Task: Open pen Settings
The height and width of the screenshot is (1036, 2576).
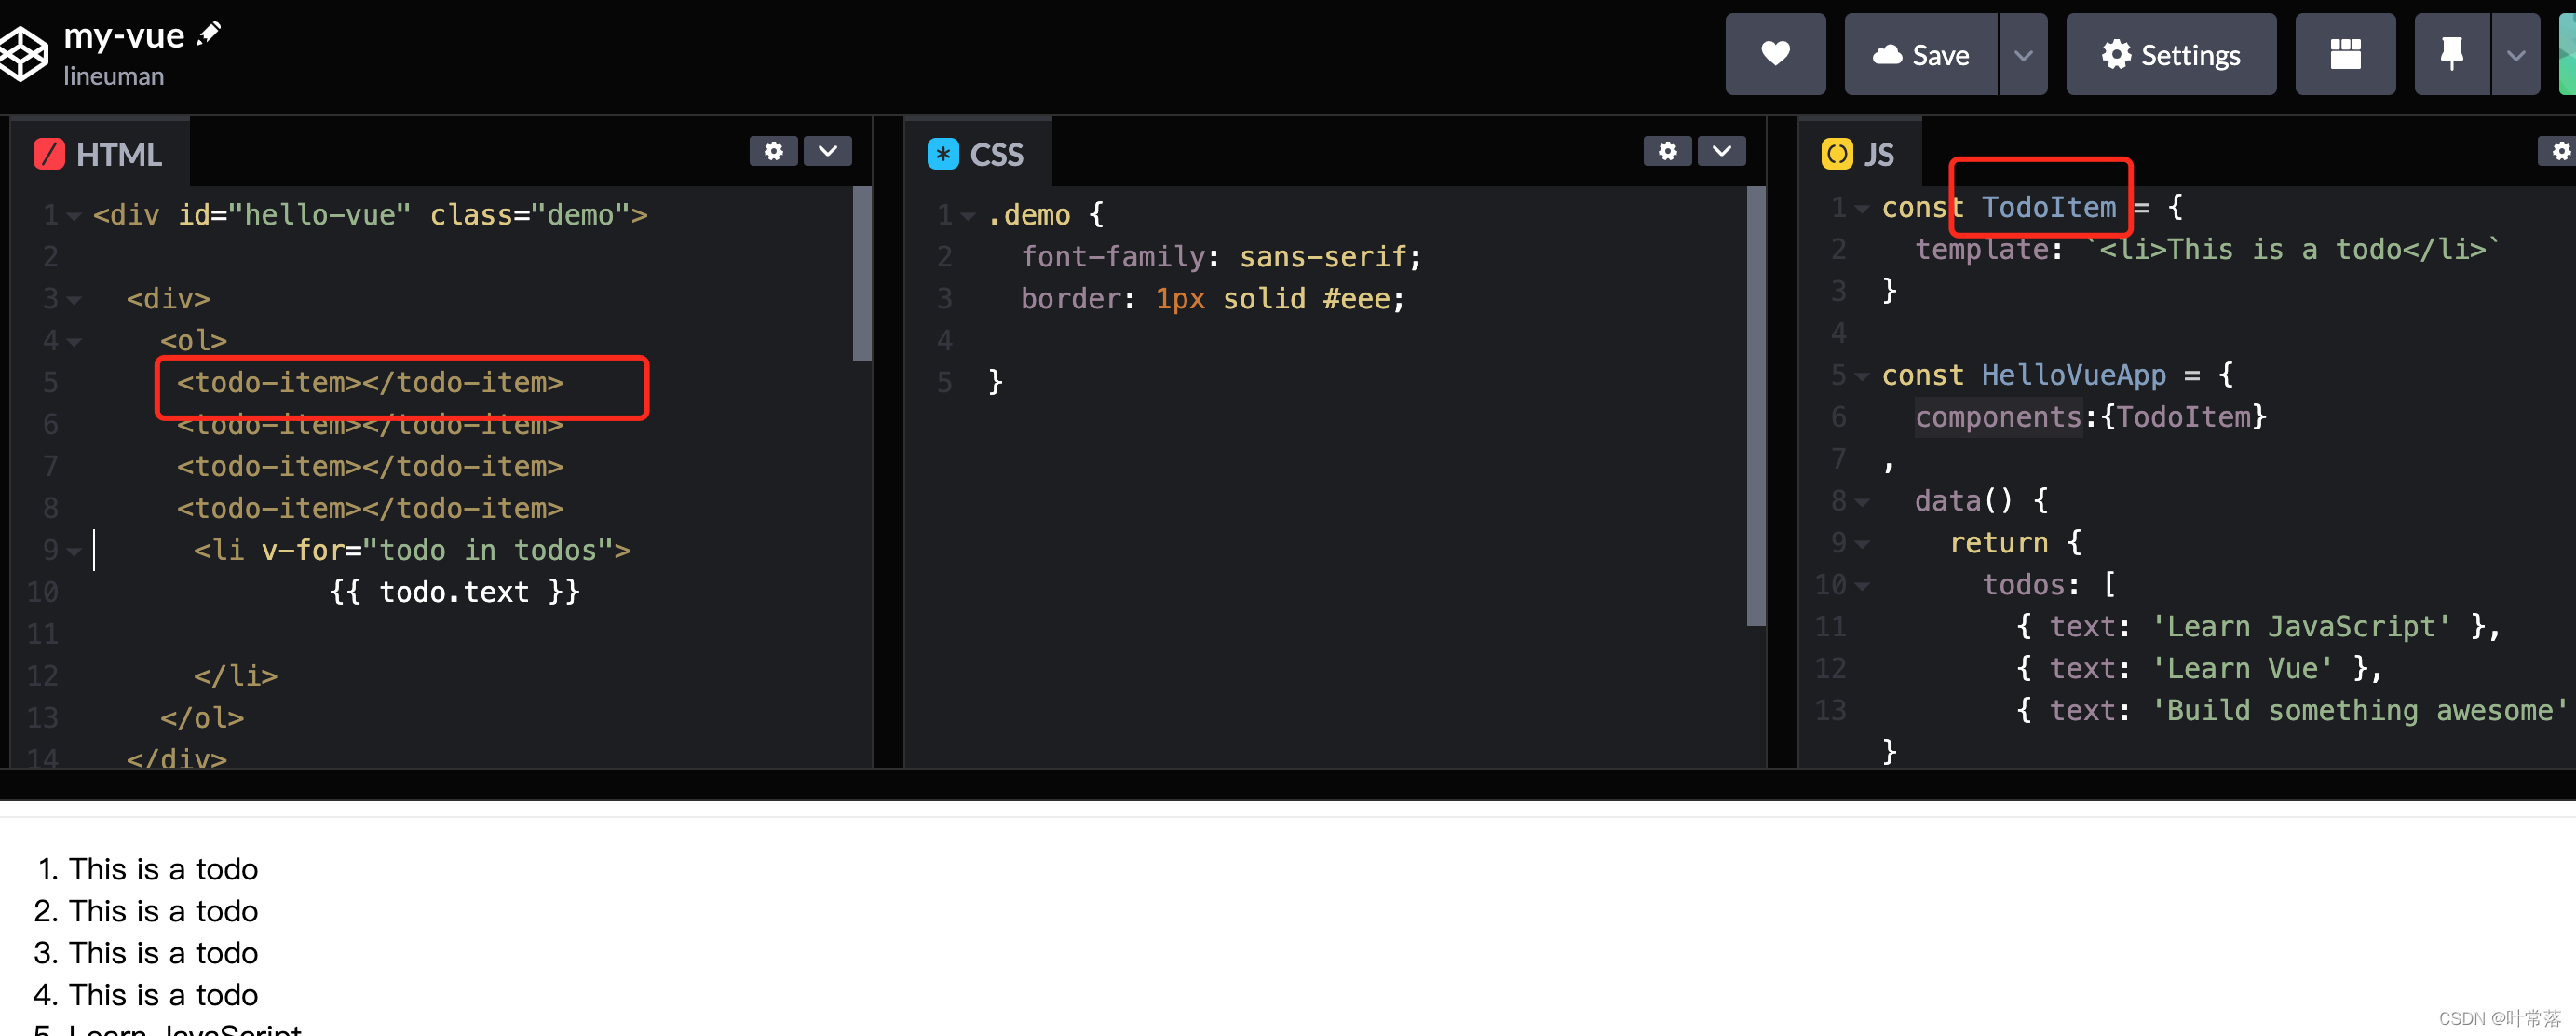Action: point(2171,54)
